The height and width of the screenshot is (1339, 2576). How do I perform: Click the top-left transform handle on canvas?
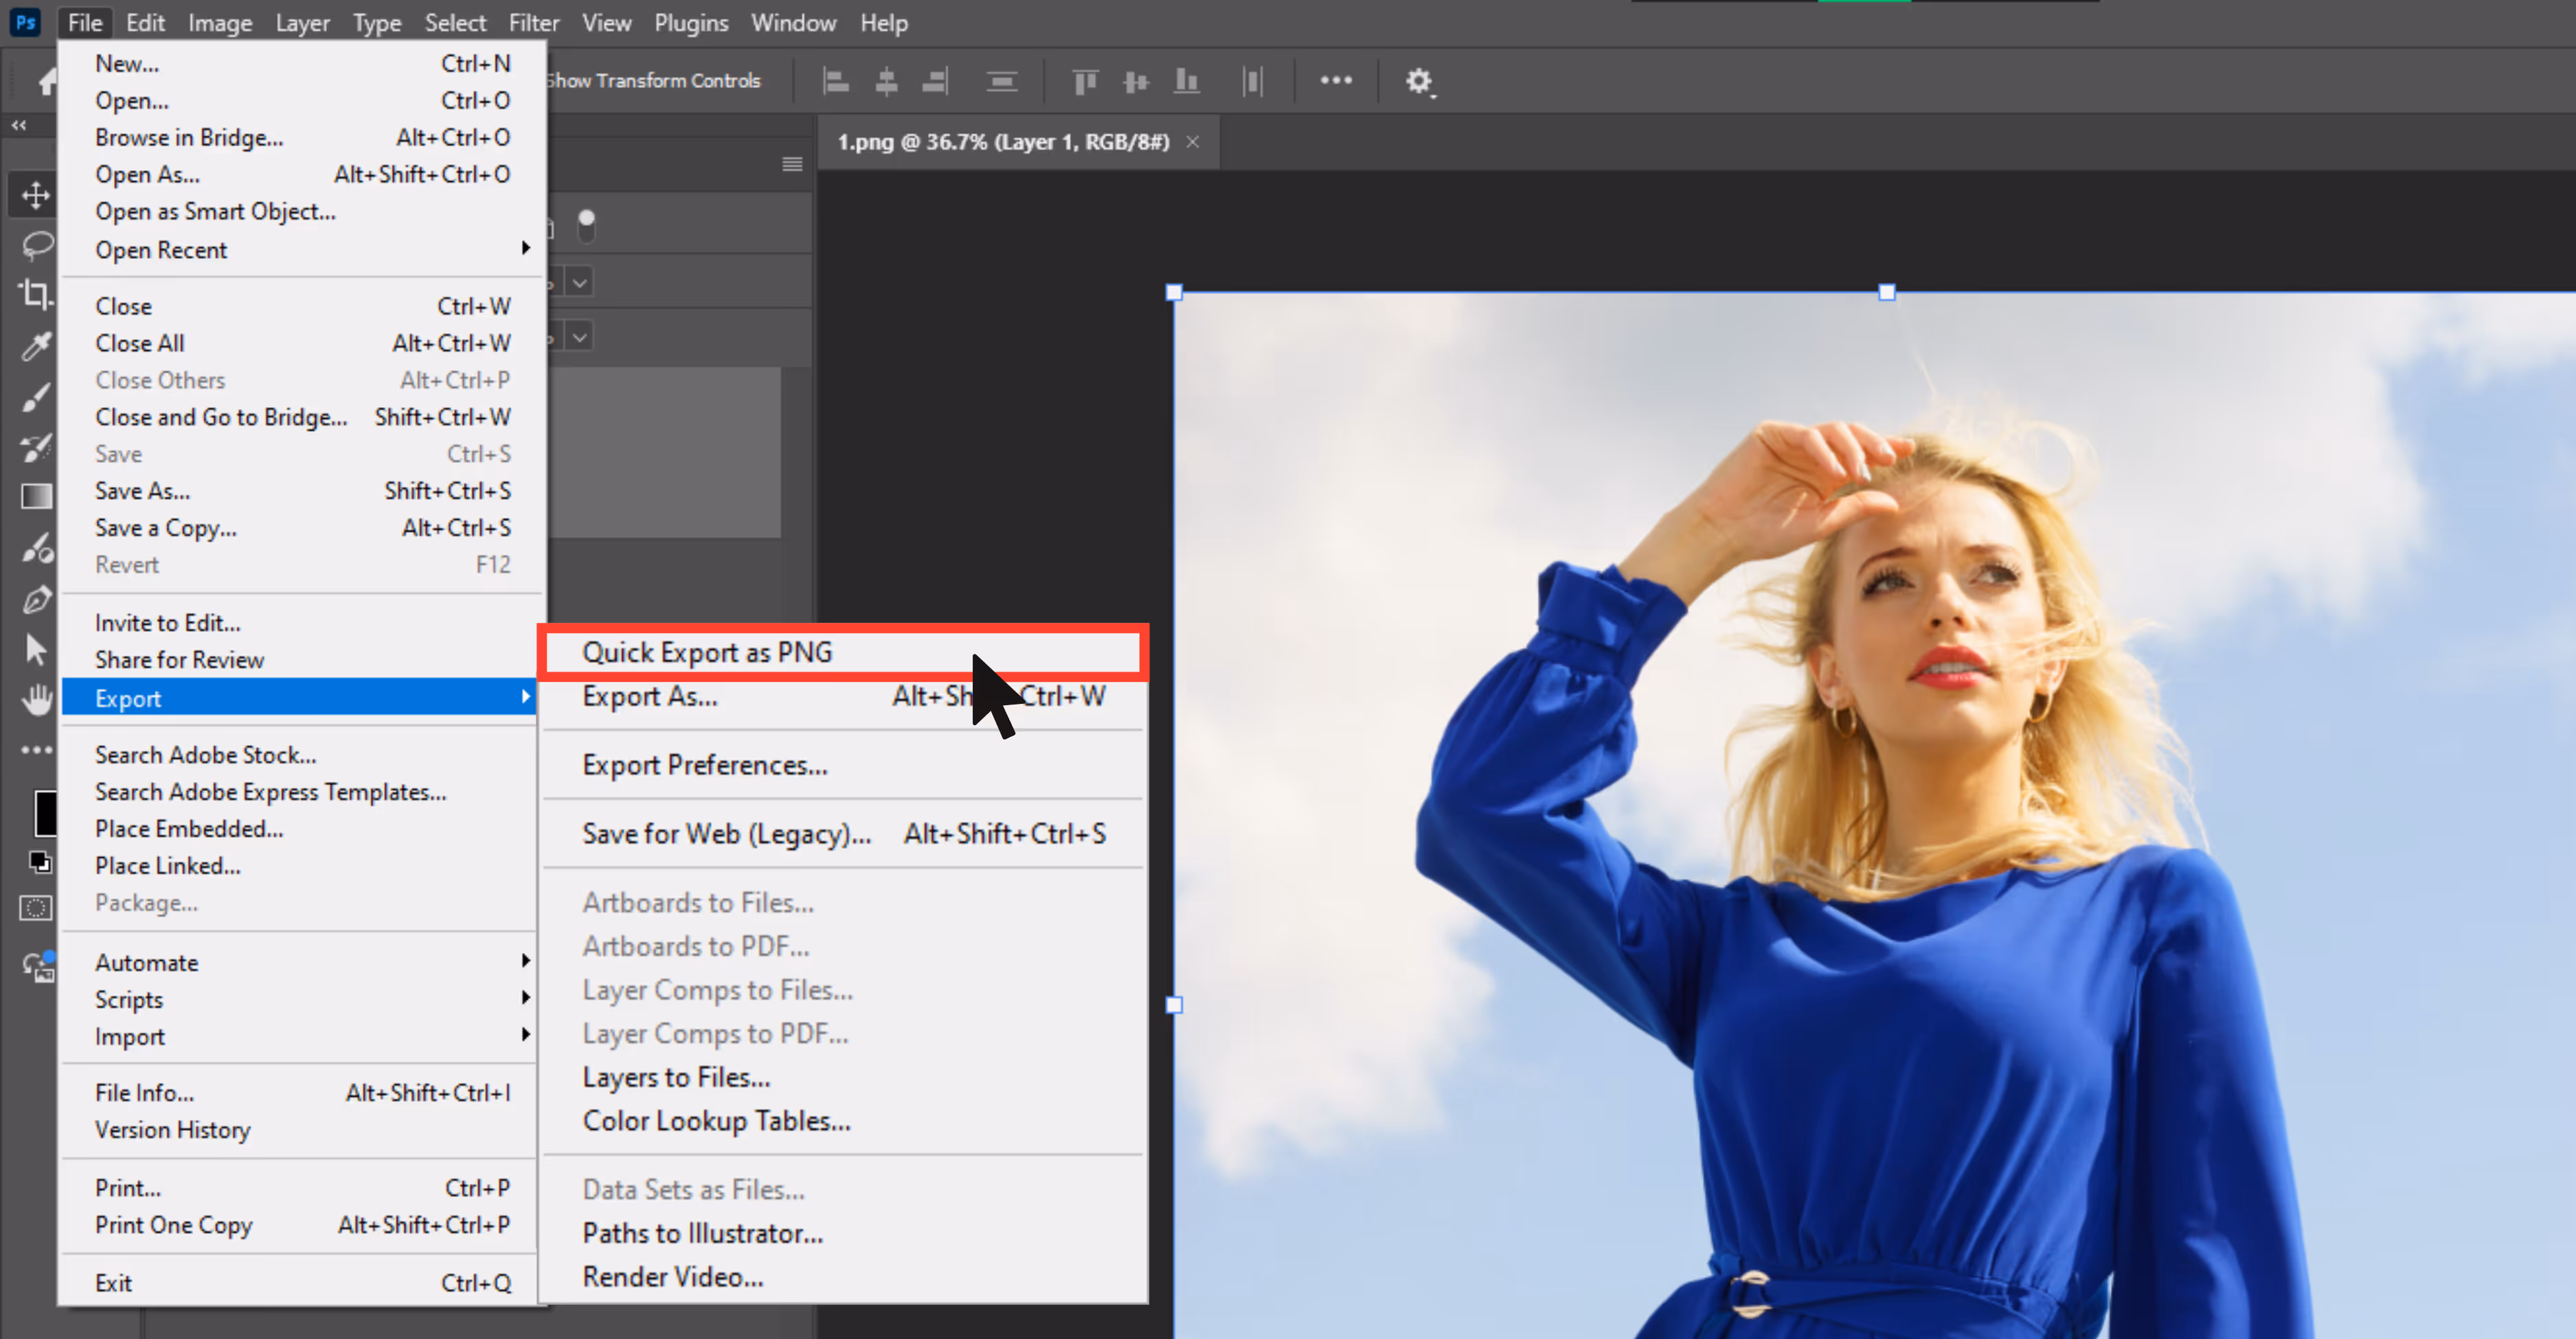tap(1174, 293)
